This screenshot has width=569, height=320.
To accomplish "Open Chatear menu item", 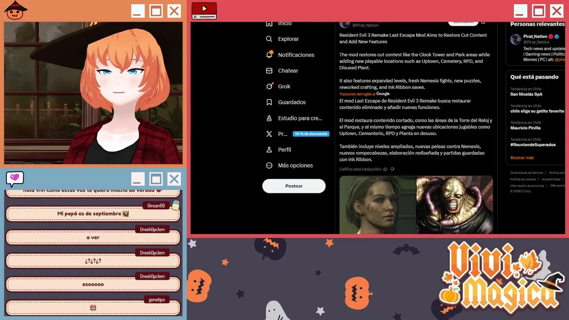I will pyautogui.click(x=288, y=71).
